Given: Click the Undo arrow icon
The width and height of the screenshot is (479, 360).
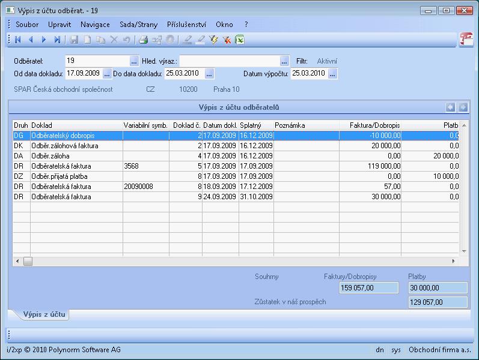Looking at the screenshot, I should 126,40.
